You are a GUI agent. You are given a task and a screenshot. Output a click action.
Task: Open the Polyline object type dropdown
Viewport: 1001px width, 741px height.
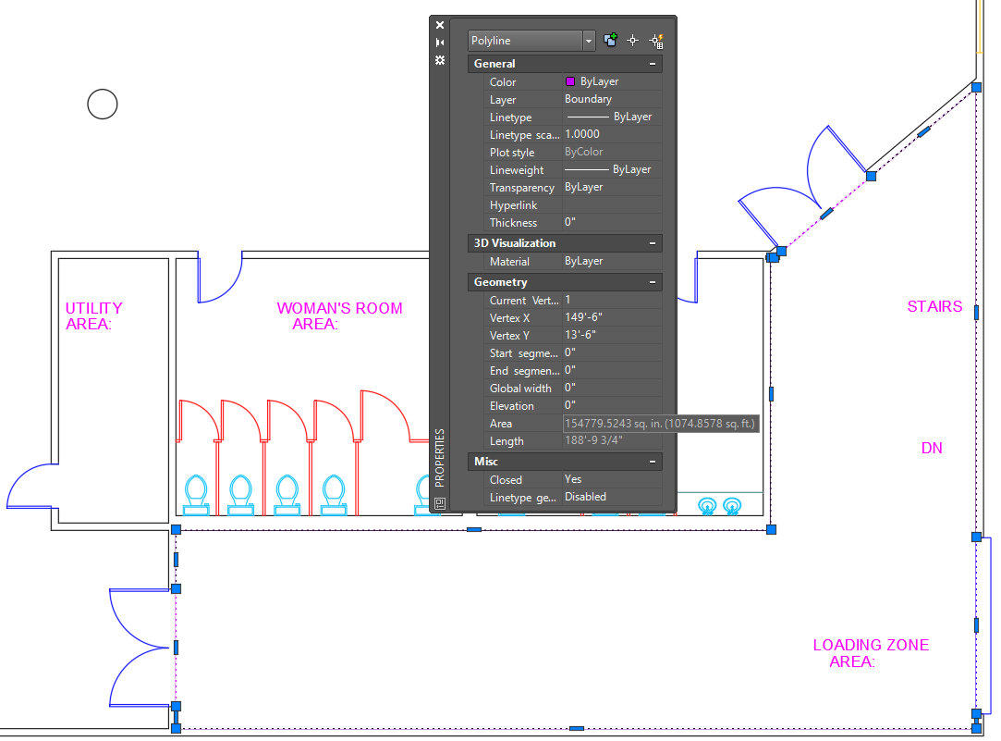click(x=589, y=41)
